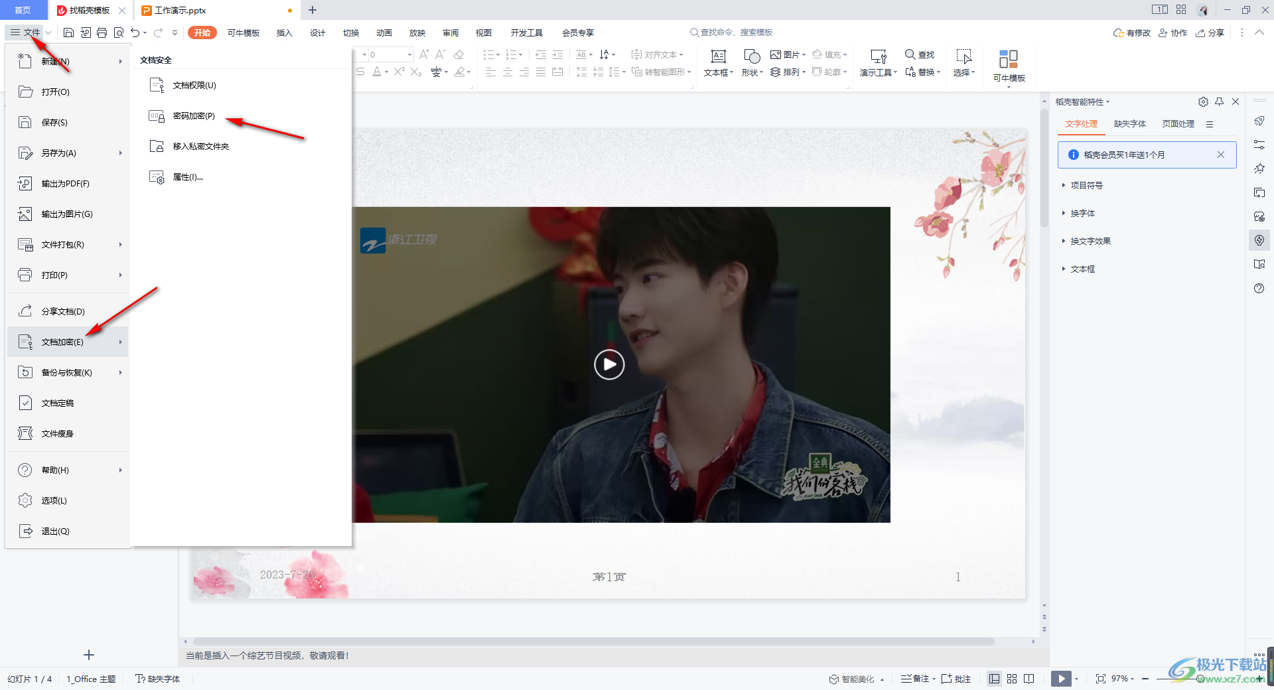Click the fit-to-window zoom icon
This screenshot has width=1274, height=690.
[x=1101, y=679]
